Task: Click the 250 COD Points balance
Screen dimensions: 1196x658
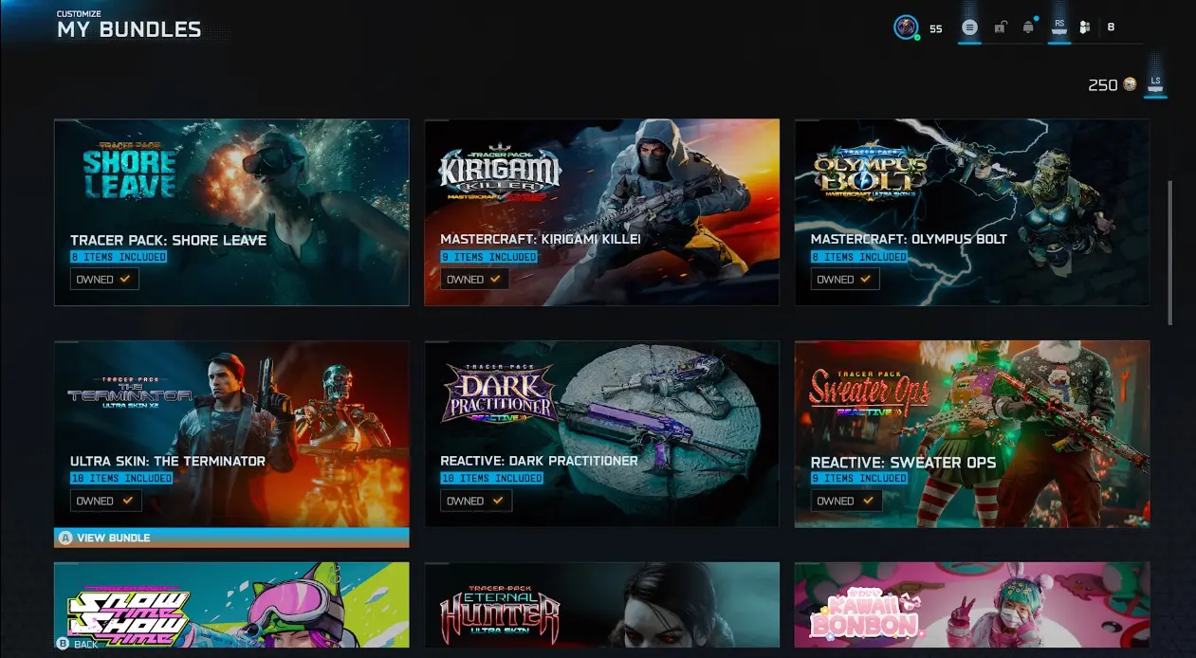Action: tap(1103, 85)
